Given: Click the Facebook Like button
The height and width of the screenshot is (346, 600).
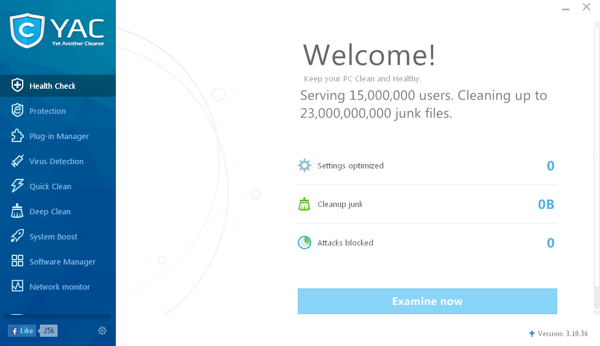Looking at the screenshot, I should pyautogui.click(x=22, y=331).
